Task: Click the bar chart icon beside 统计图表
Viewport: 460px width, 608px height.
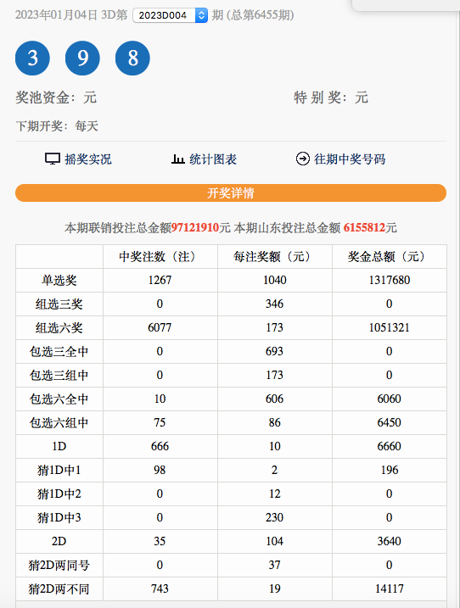Action: [177, 159]
